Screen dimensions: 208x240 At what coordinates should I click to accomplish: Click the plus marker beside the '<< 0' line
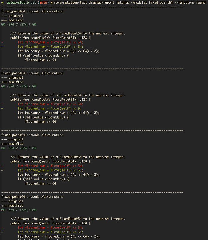(x=2, y=108)
